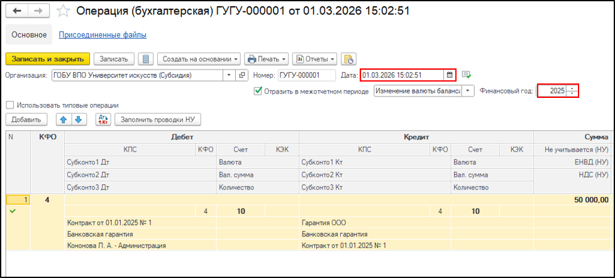615x278 pixels.
Task: Open the Организация selection form icon
Action: [x=242, y=75]
